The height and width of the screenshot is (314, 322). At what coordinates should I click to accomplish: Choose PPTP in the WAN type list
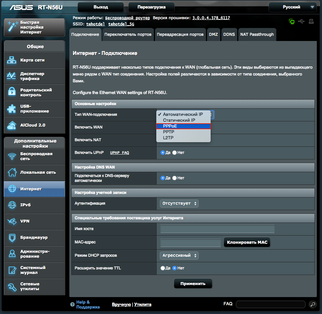click(x=183, y=132)
